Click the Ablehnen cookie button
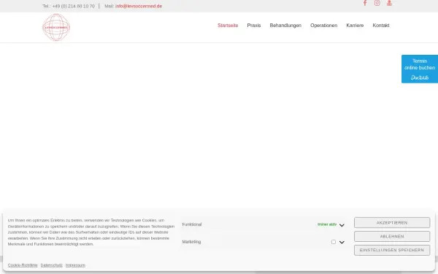This screenshot has height=274, width=438. tap(392, 237)
